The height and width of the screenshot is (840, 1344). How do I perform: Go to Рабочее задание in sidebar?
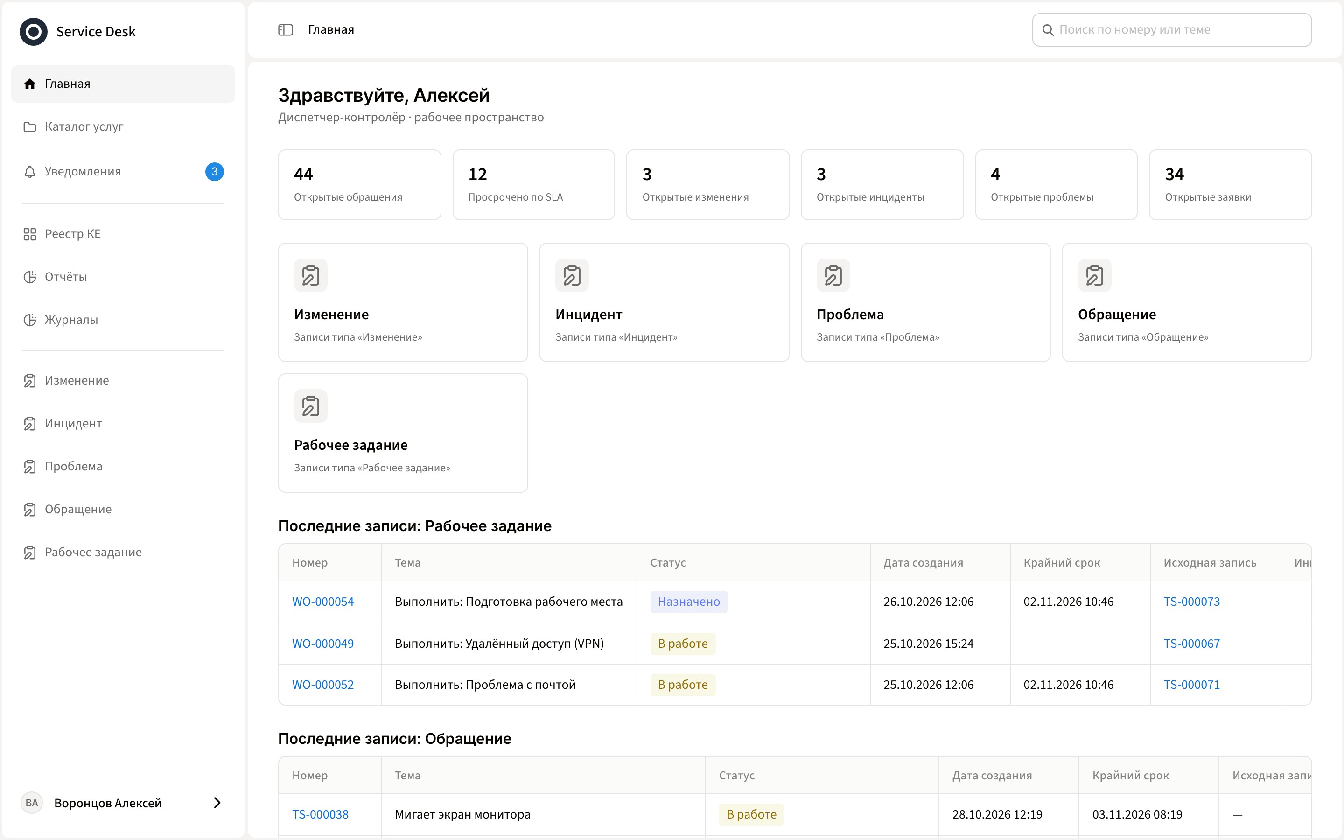(123, 552)
